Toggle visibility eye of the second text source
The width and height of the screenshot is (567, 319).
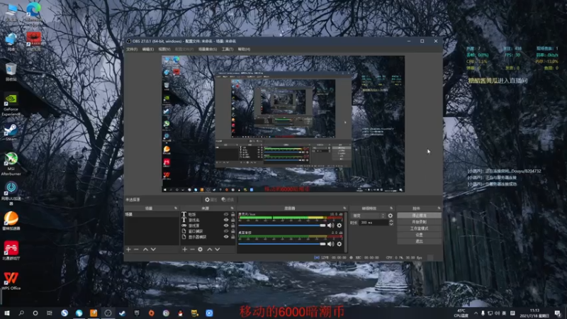pyautogui.click(x=226, y=220)
